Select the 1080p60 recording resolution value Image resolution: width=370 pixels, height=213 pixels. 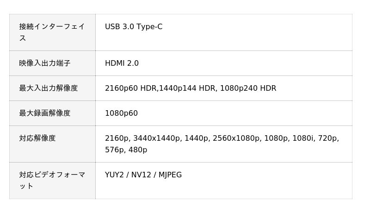tap(121, 113)
